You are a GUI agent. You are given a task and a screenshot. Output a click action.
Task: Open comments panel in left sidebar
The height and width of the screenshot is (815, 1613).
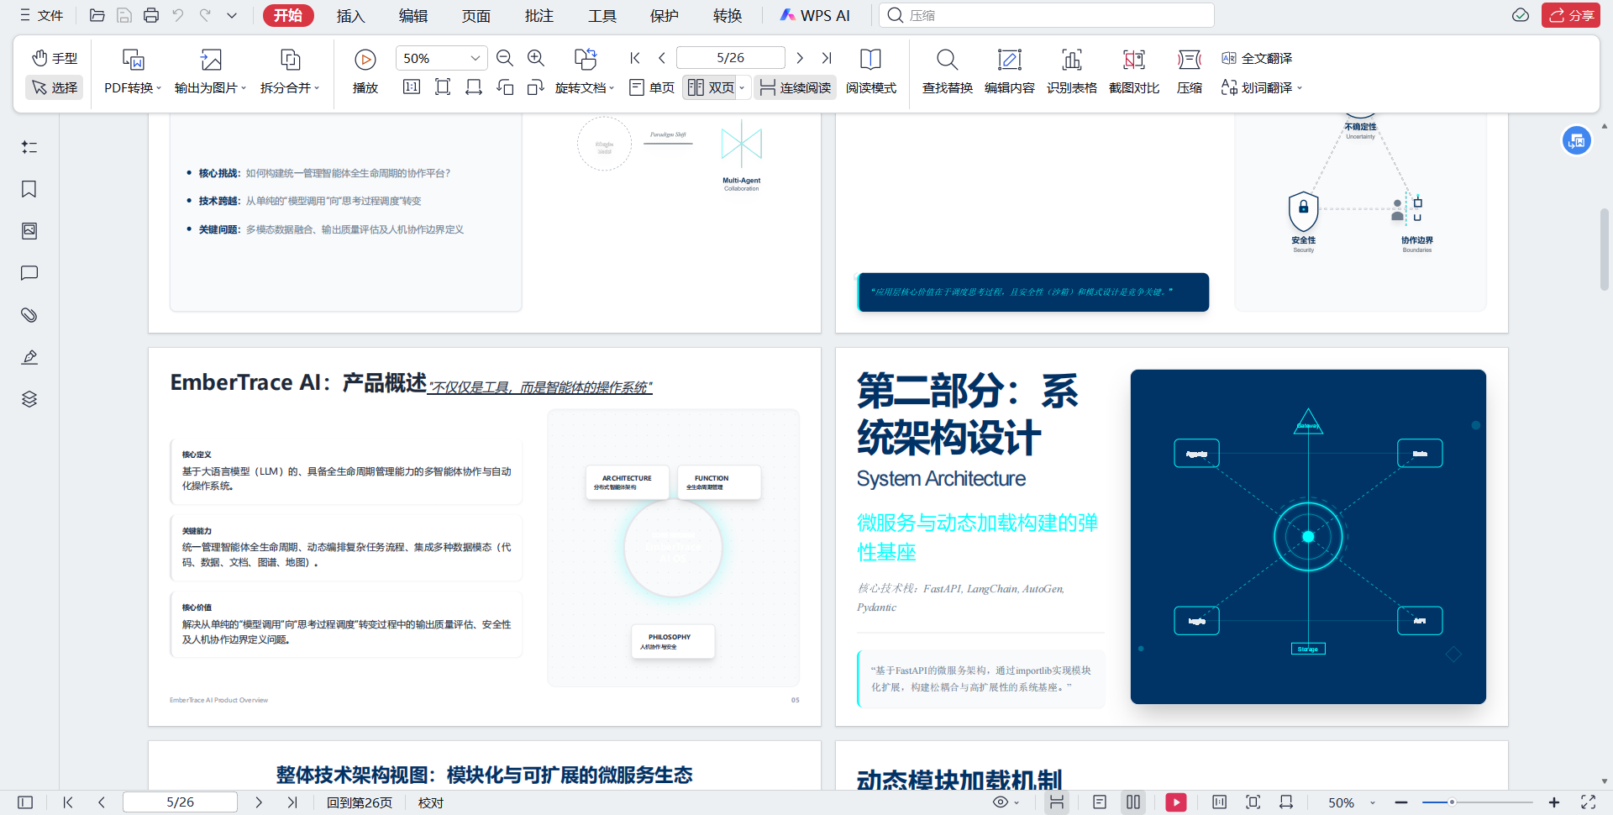29,273
